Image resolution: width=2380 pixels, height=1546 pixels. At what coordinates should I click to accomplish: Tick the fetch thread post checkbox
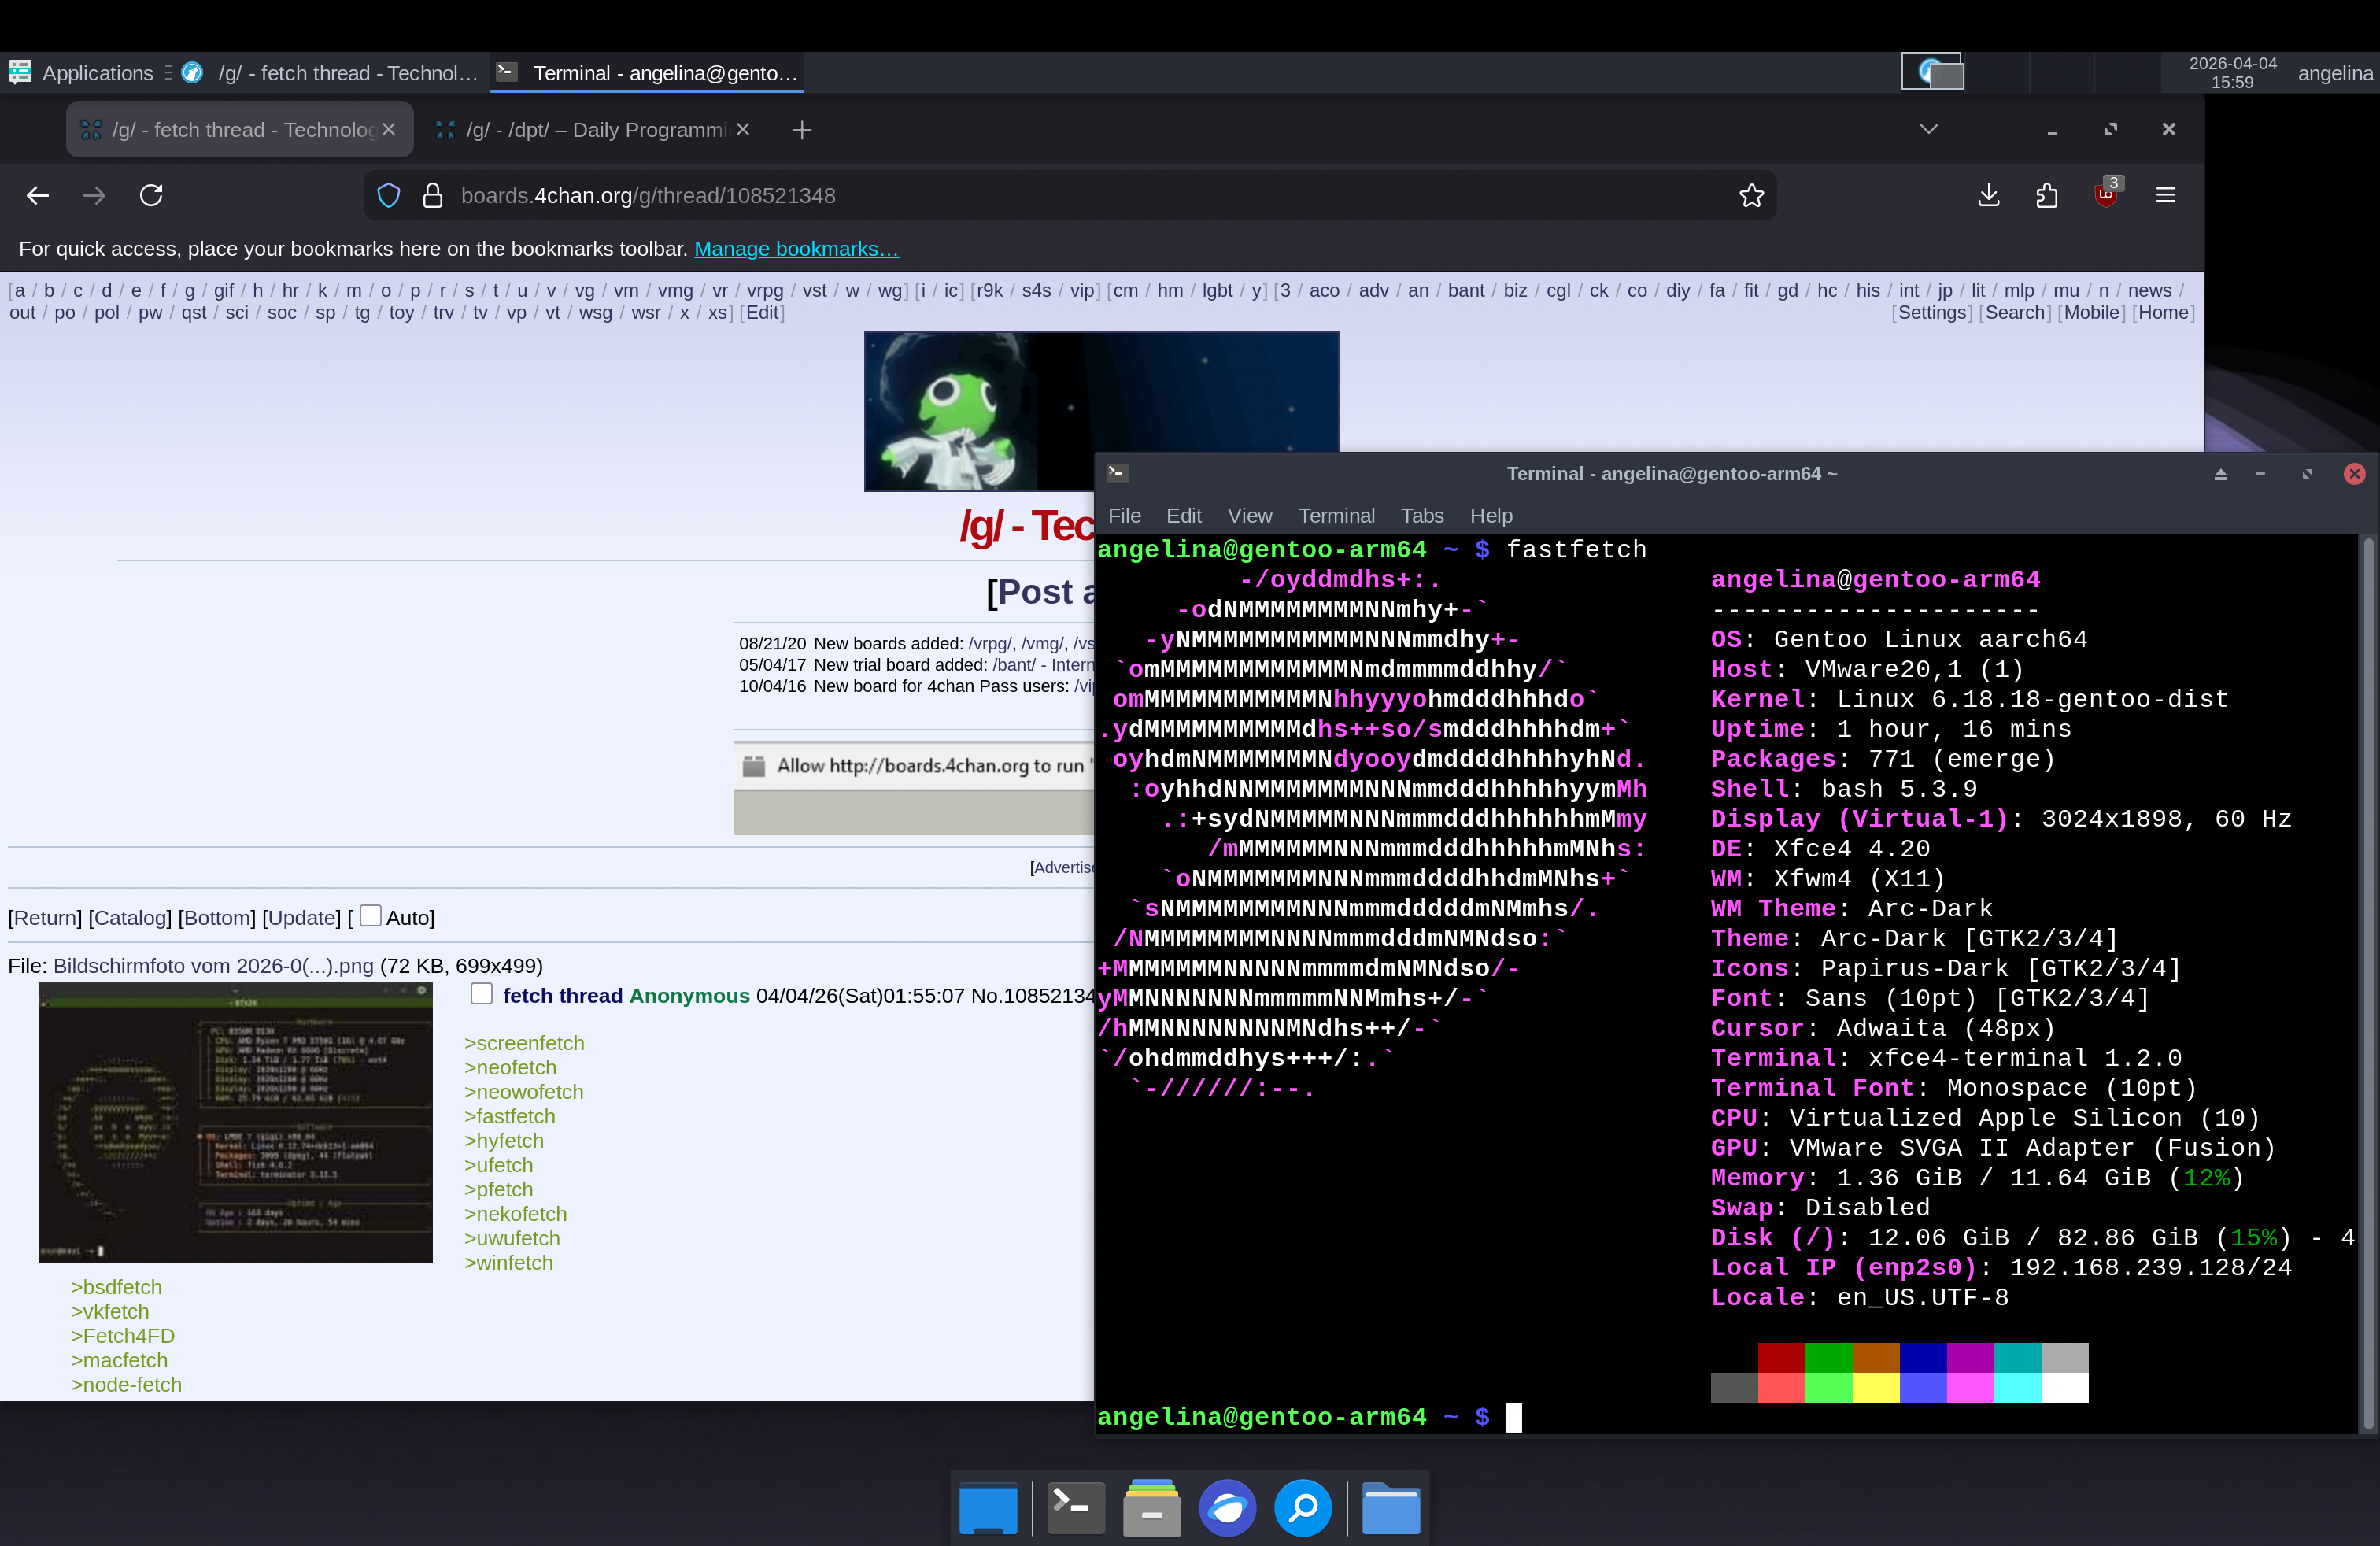pos(481,993)
